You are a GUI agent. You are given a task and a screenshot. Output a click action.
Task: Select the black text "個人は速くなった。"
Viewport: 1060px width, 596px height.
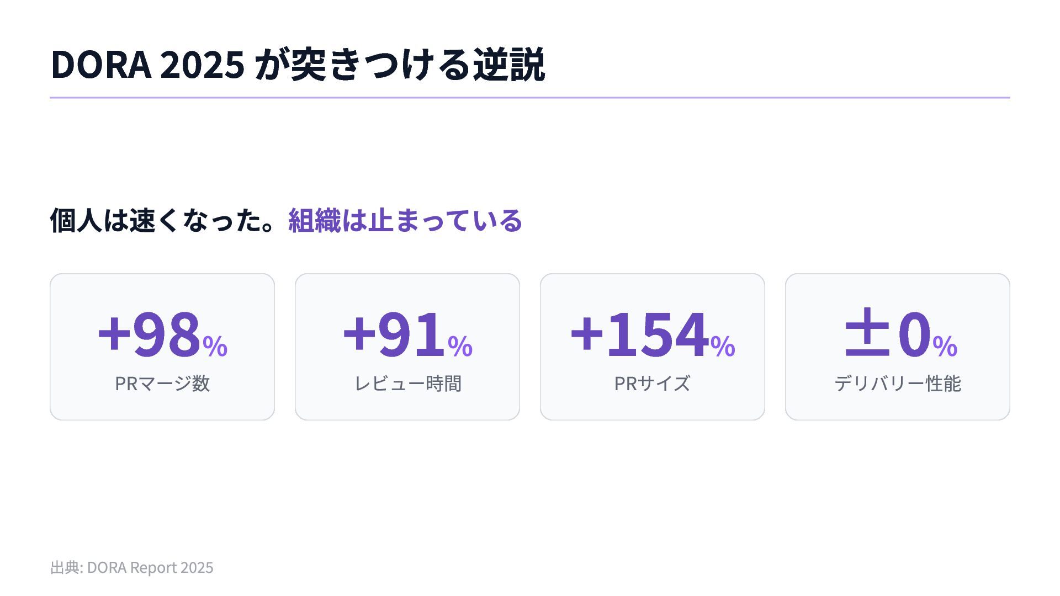163,220
